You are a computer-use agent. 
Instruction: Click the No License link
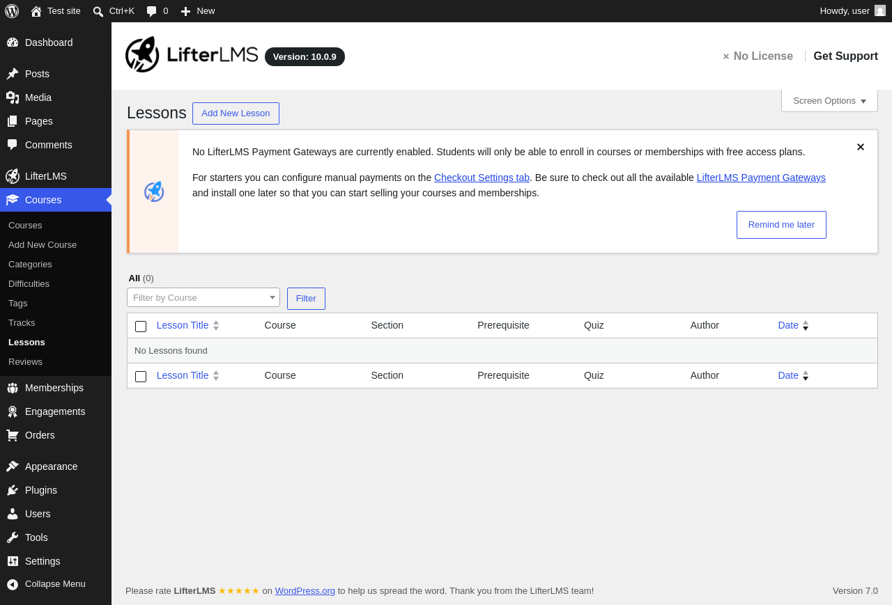758,56
